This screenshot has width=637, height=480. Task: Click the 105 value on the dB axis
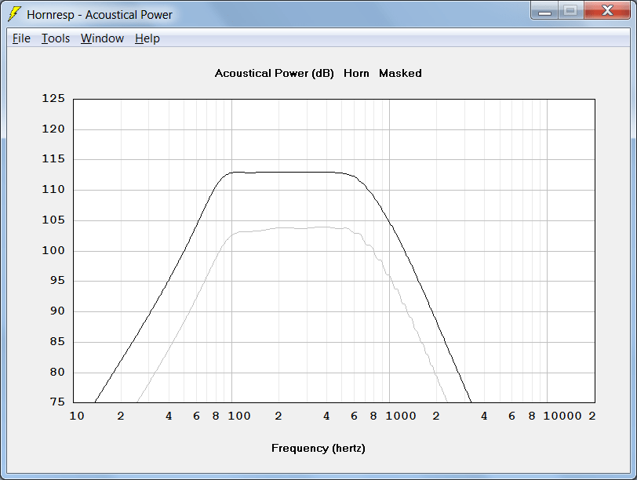coord(53,220)
